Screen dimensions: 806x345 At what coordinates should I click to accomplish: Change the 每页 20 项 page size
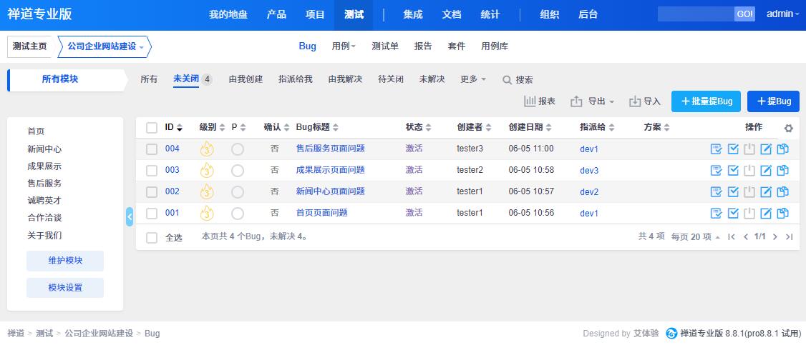(x=696, y=237)
